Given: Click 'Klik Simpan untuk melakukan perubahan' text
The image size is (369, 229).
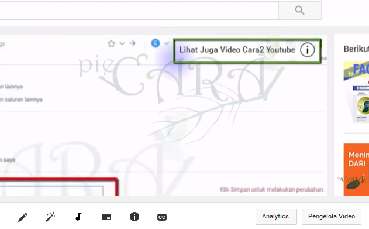Looking at the screenshot, I should [x=272, y=189].
